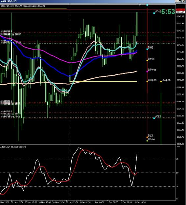The image size is (186, 205).
Task: Click the 5:53 candle countdown timer
Action: (168, 12)
